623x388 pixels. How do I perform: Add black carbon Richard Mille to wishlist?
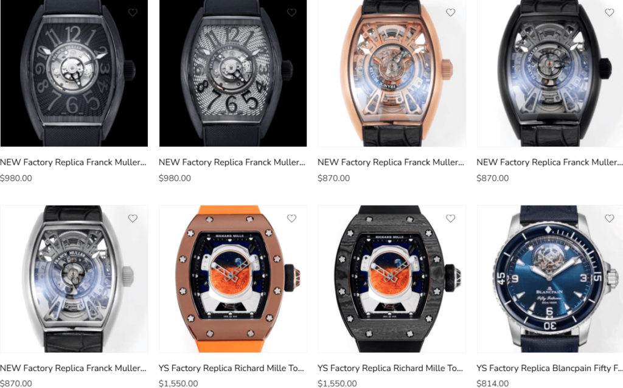pos(451,218)
